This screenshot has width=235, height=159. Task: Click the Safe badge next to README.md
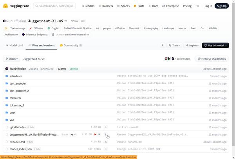click(30, 142)
